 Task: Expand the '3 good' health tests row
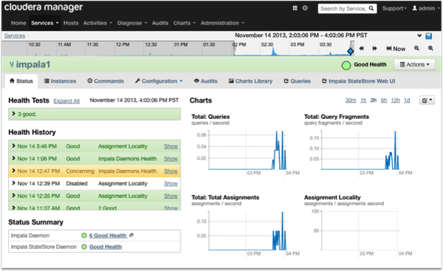click(95, 114)
